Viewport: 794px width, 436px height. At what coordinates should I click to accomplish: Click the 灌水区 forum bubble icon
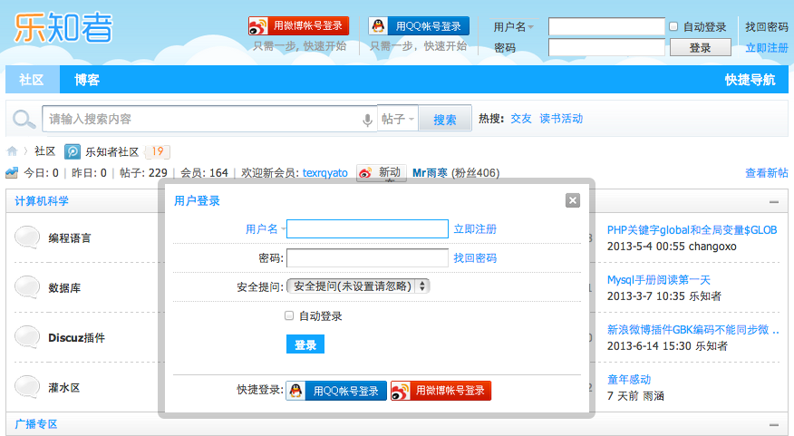click(x=27, y=387)
